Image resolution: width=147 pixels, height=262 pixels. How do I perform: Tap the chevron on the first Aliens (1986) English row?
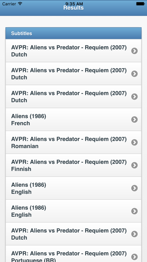click(134, 188)
